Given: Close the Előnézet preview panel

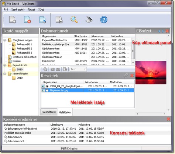Looking at the screenshot, I should 167,31.
